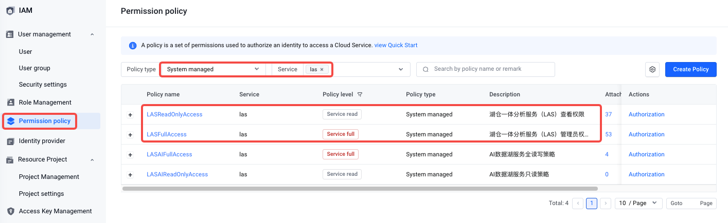
Task: Click the AI数据湖服务全读写策略 description
Action: click(x=522, y=154)
